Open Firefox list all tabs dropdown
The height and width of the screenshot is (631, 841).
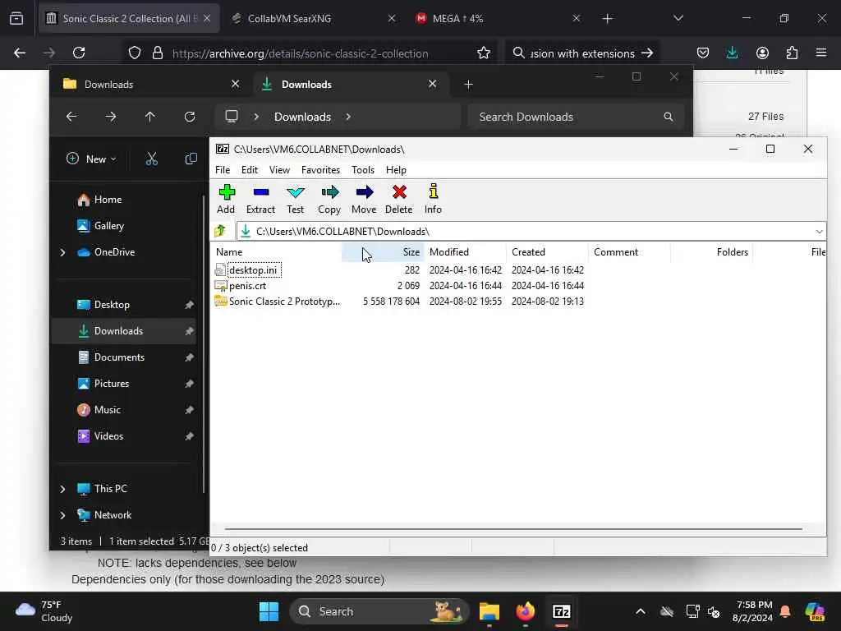click(x=678, y=18)
